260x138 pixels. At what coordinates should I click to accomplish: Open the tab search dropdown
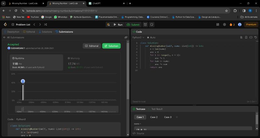3,3
